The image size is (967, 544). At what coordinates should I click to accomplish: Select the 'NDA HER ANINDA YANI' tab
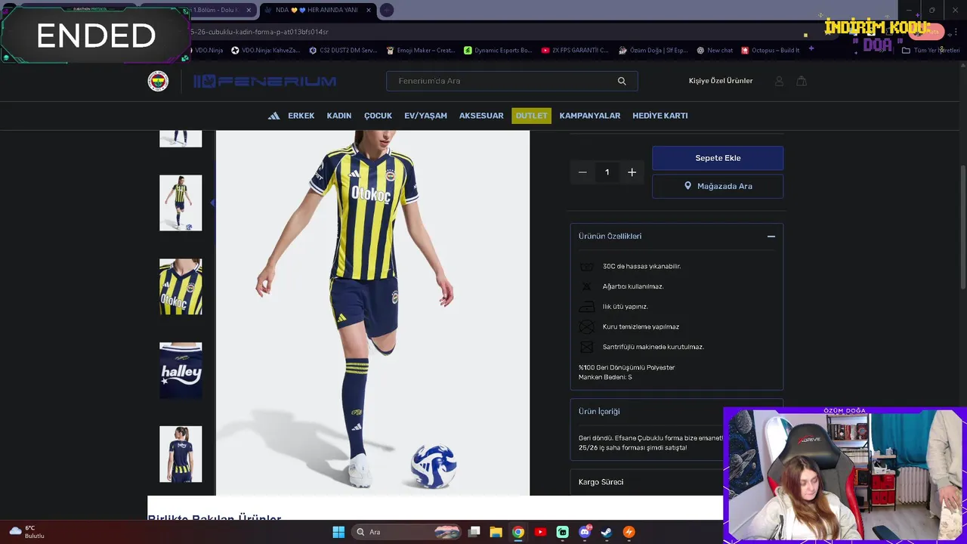point(316,10)
